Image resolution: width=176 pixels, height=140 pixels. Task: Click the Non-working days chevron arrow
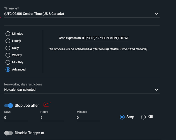[x=157, y=90]
